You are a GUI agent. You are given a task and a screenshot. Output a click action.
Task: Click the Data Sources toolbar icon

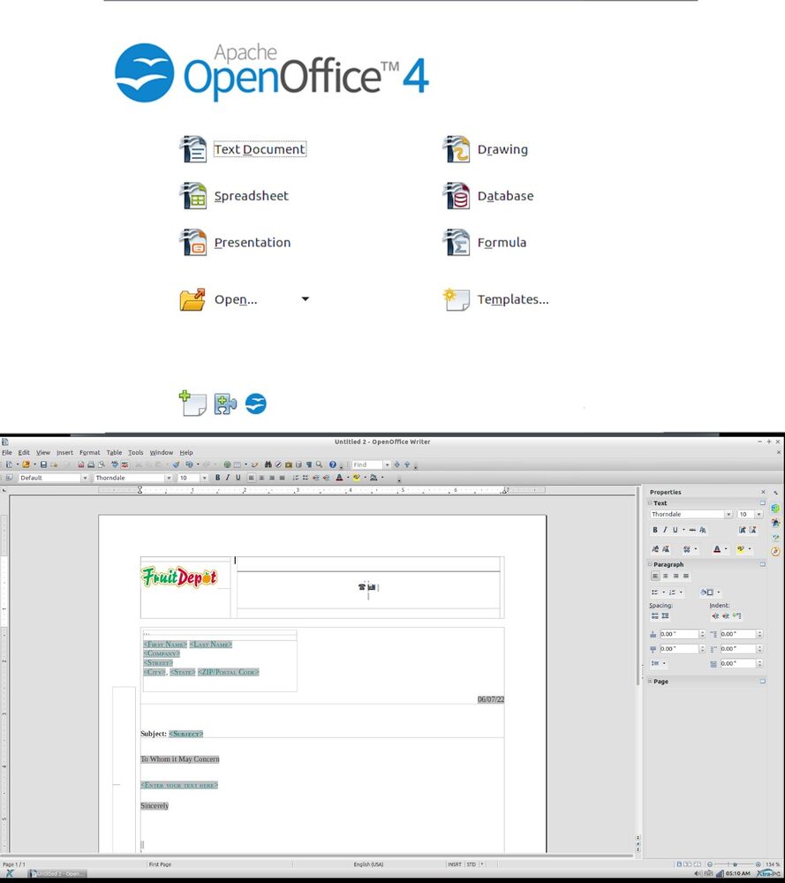(299, 464)
